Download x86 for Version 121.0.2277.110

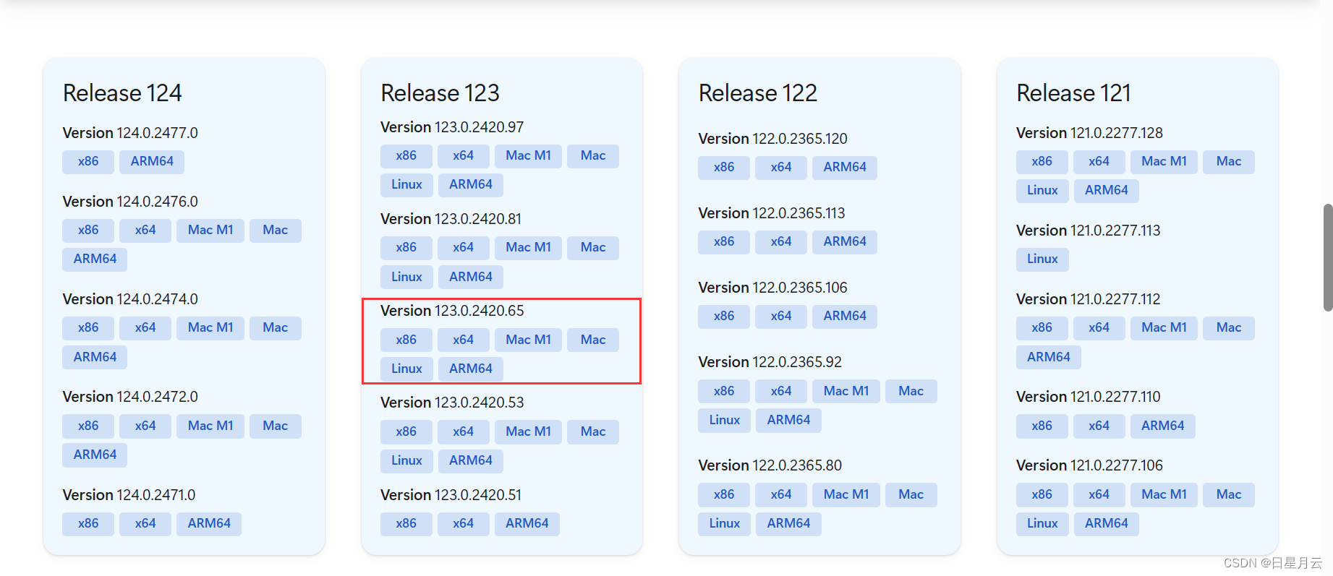click(x=1042, y=426)
